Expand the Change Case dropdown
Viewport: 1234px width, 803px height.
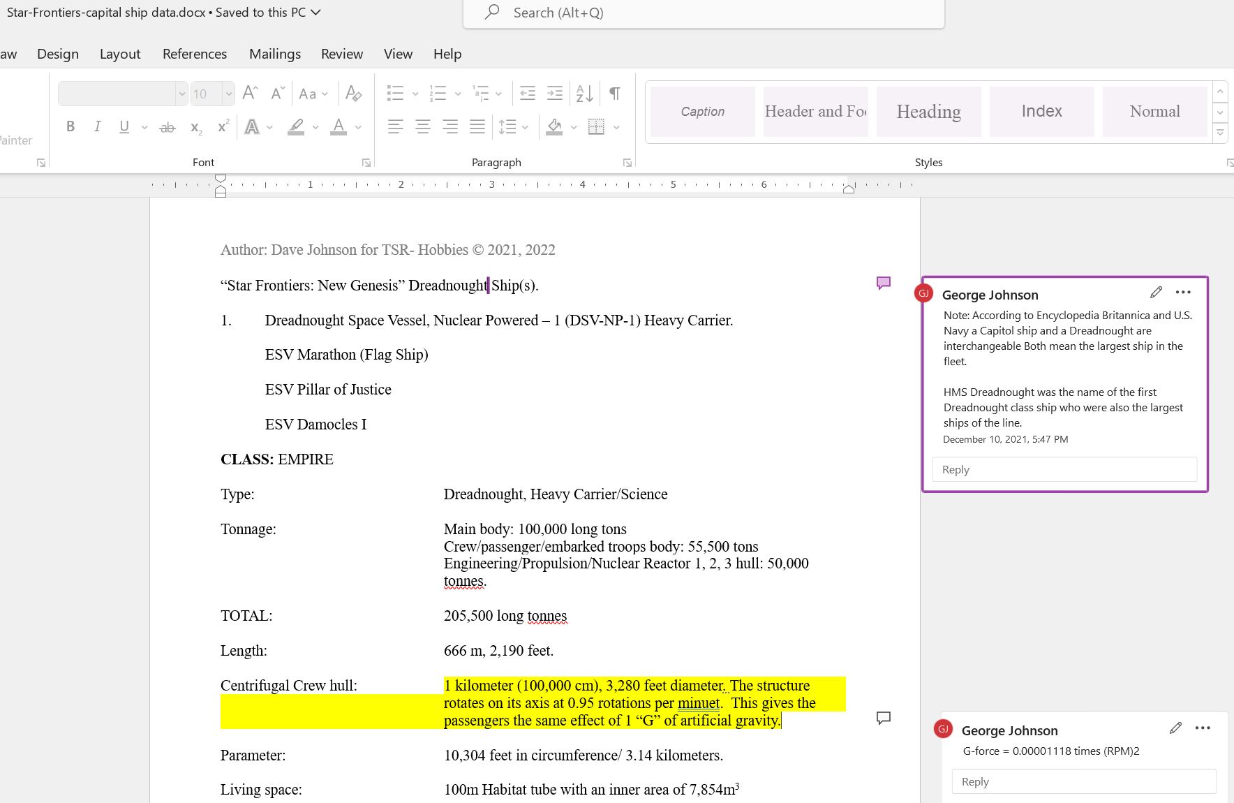point(313,94)
